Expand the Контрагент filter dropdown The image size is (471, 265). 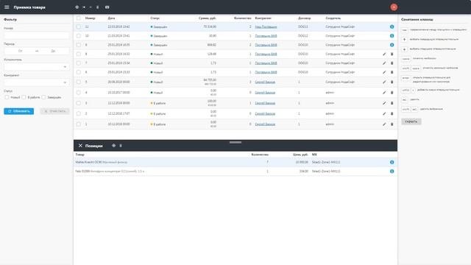tap(65, 82)
